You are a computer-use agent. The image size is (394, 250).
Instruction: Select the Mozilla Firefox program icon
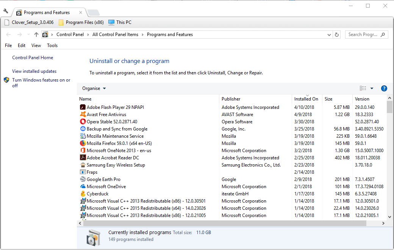click(x=83, y=143)
